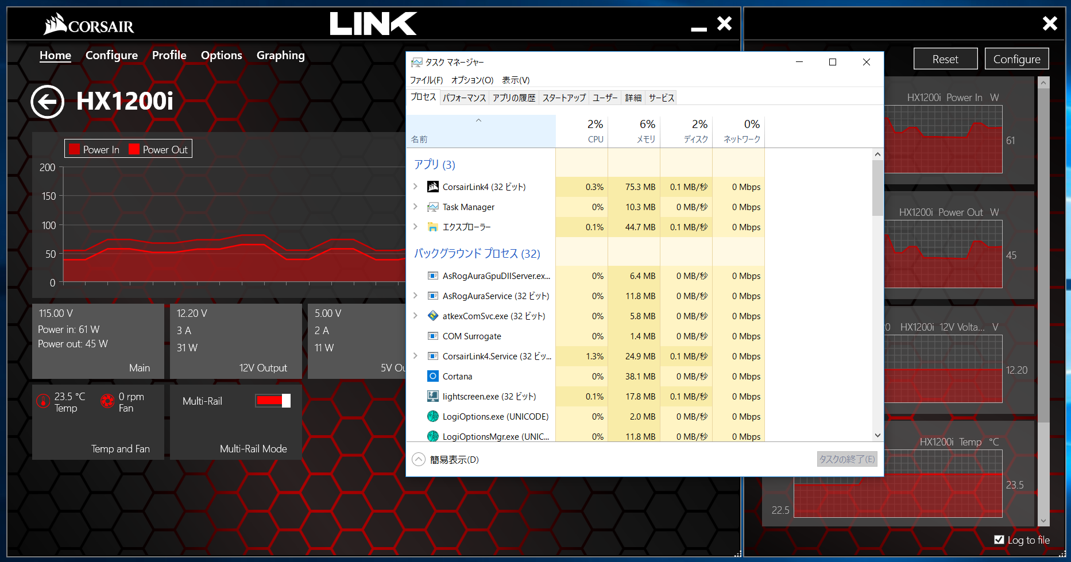Click the Task Manager title bar icon

pos(417,62)
